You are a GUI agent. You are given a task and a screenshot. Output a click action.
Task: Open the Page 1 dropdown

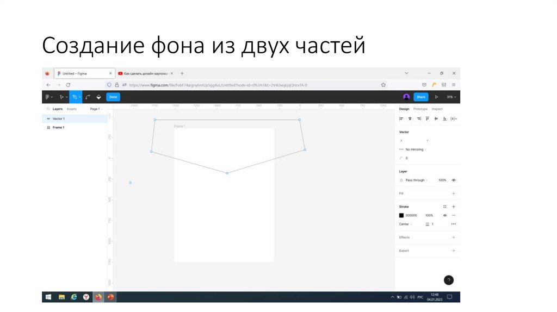tap(96, 109)
